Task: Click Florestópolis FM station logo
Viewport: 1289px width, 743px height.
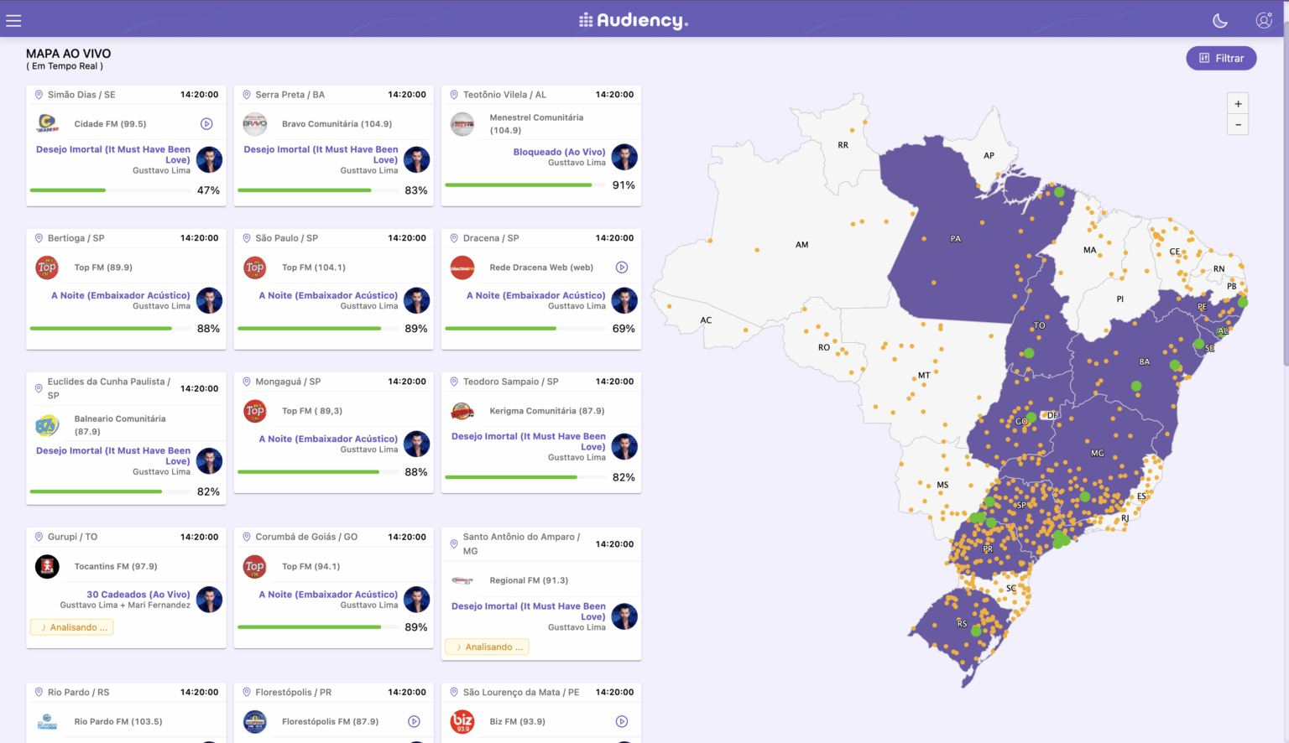Action: [255, 721]
